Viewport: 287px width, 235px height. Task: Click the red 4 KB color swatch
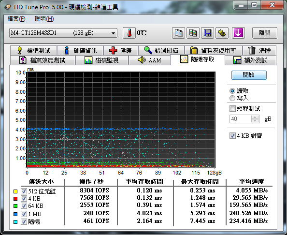click(15, 199)
